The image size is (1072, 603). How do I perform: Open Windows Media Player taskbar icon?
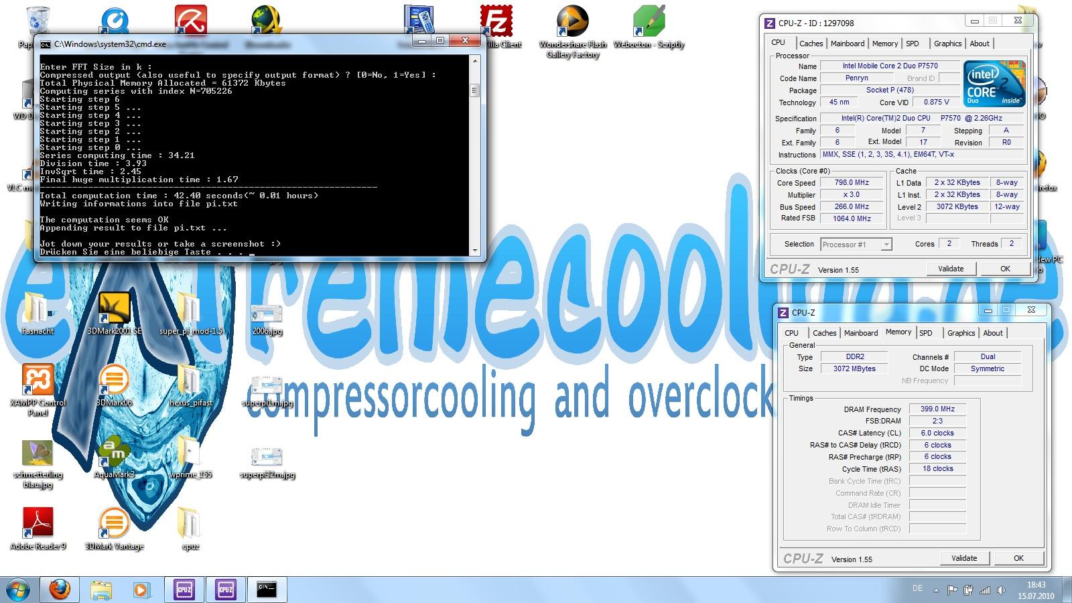(x=141, y=590)
